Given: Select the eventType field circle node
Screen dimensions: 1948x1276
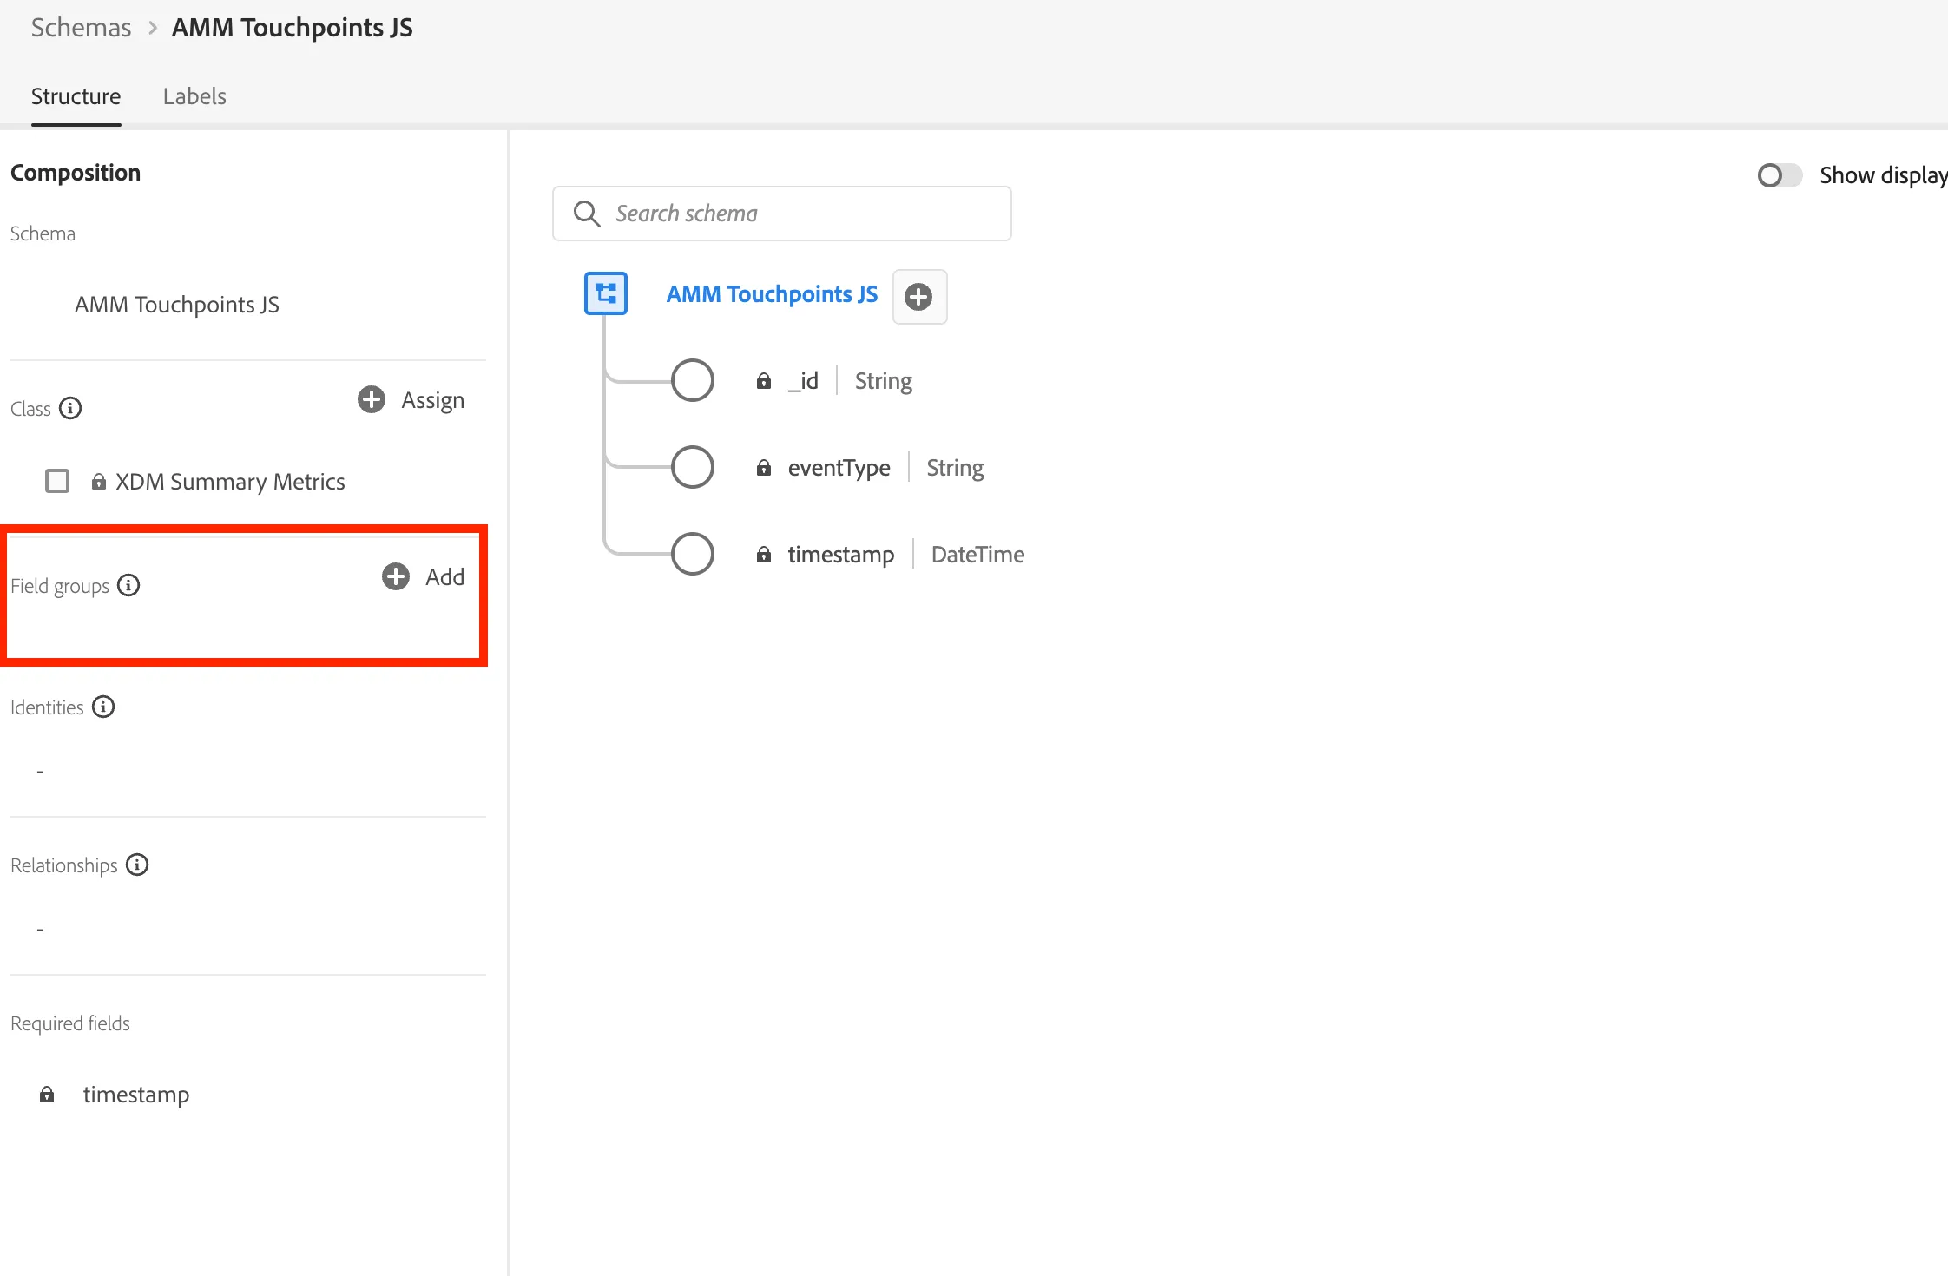Looking at the screenshot, I should [x=693, y=467].
